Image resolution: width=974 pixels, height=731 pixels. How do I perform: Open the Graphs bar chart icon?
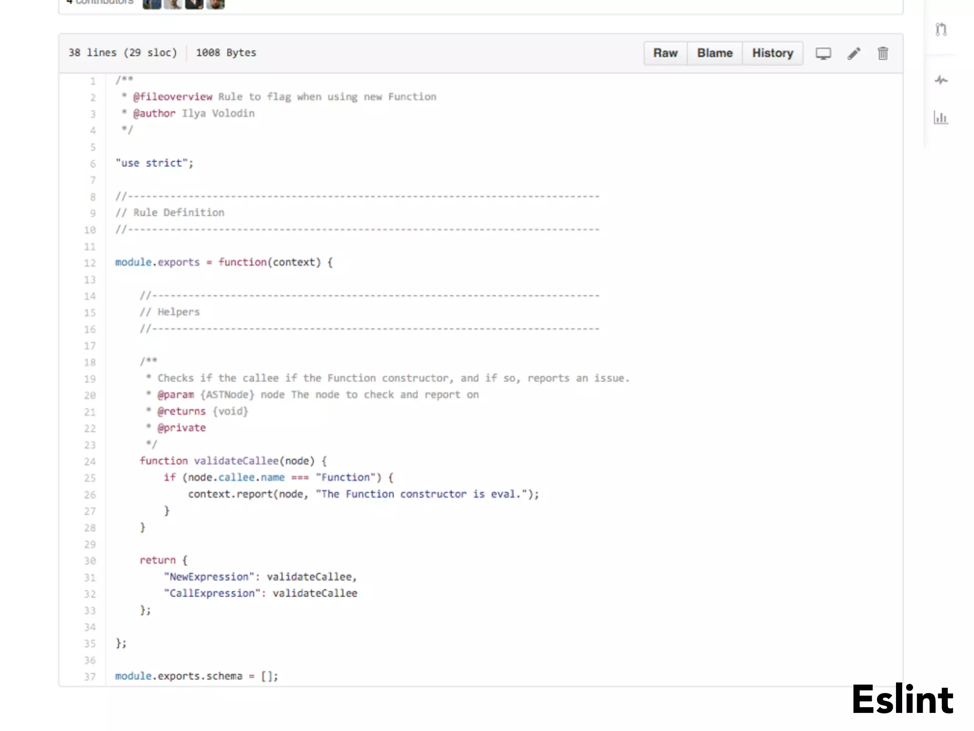[941, 118]
